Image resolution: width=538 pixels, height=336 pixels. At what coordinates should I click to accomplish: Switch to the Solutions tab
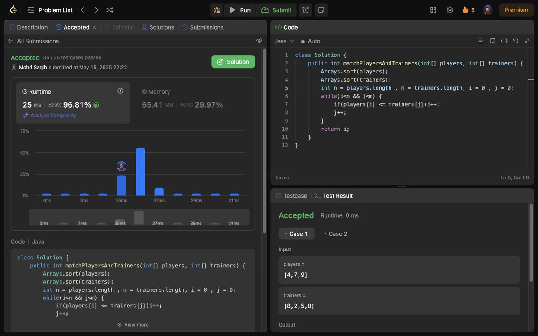158,27
